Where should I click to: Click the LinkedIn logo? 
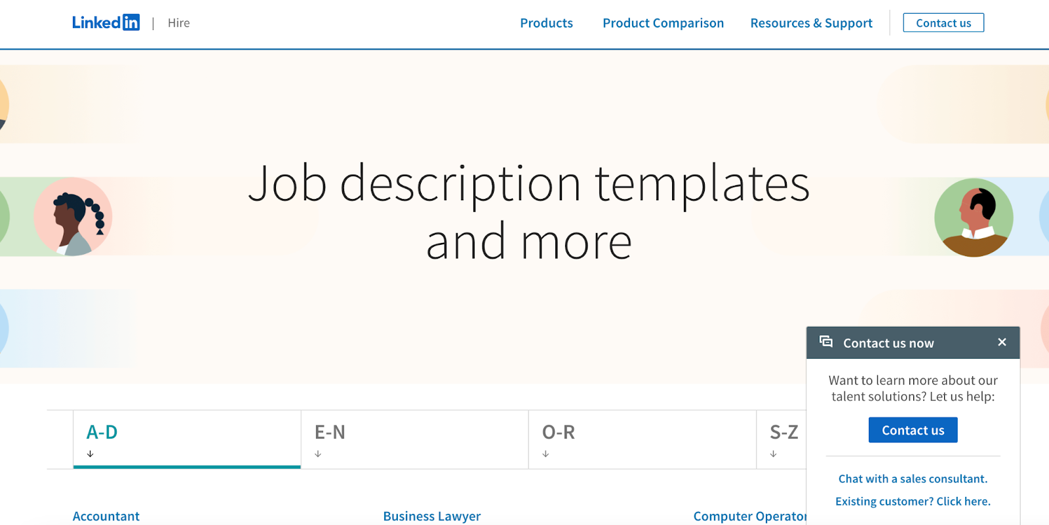click(105, 22)
